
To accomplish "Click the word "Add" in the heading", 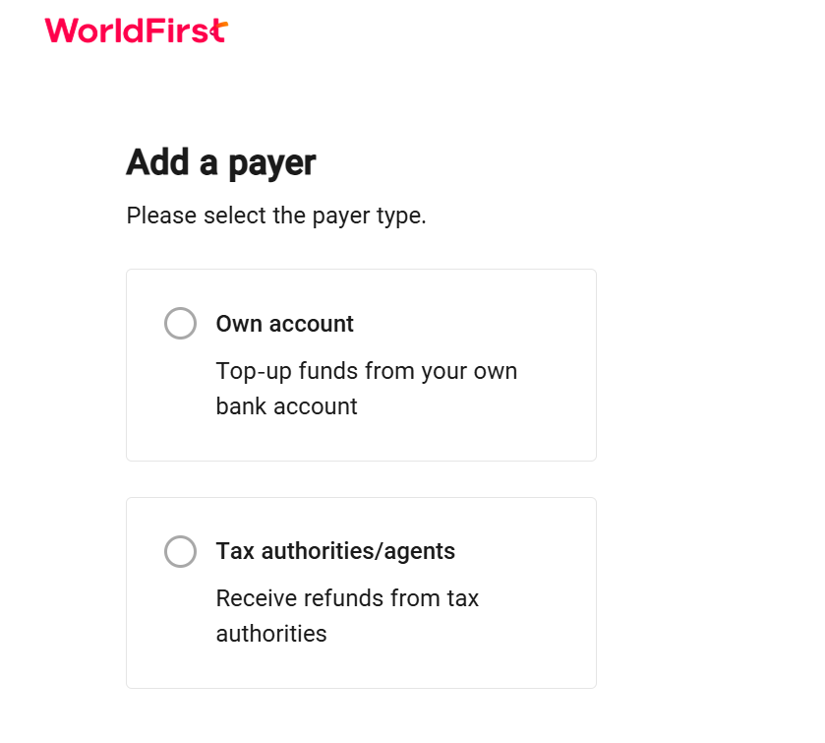I will coord(157,161).
